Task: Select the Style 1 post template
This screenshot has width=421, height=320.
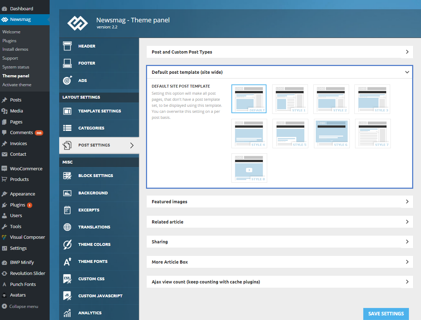Action: [290, 99]
